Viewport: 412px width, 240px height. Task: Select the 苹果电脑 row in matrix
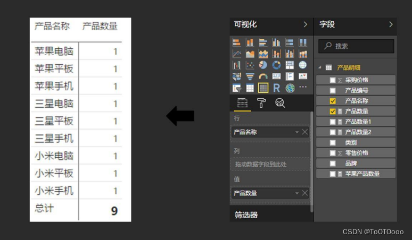(77, 51)
